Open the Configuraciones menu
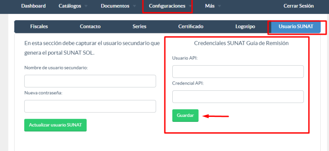 pyautogui.click(x=167, y=6)
